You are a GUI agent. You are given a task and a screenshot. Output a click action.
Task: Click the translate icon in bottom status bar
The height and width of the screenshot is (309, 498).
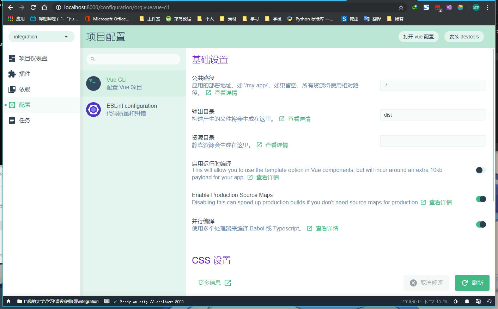point(478,302)
